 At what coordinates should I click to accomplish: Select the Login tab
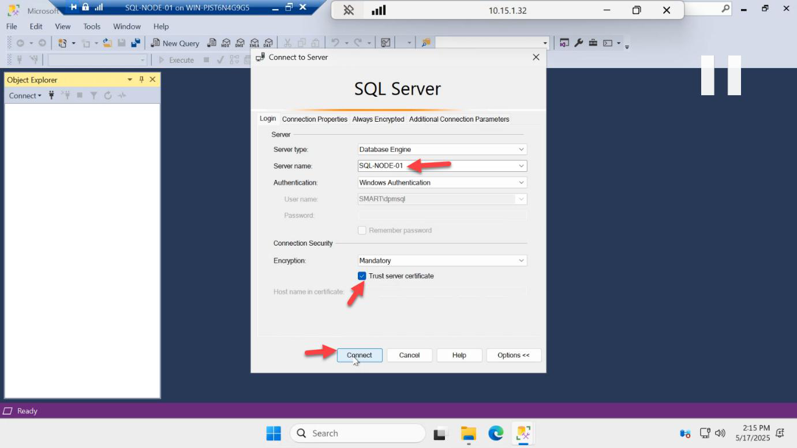coord(268,118)
